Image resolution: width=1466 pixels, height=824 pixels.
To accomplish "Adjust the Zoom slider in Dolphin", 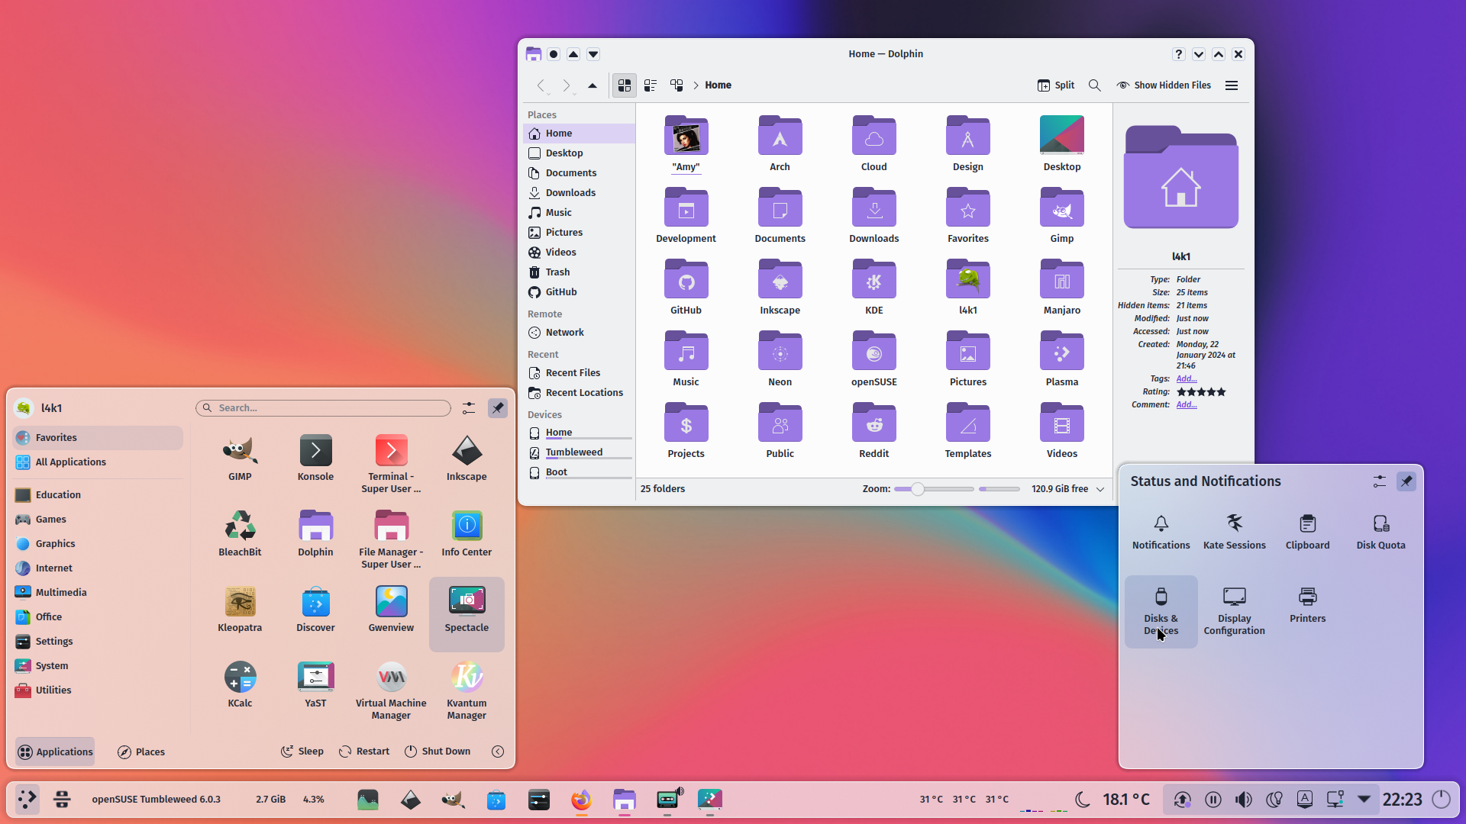I will (934, 489).
